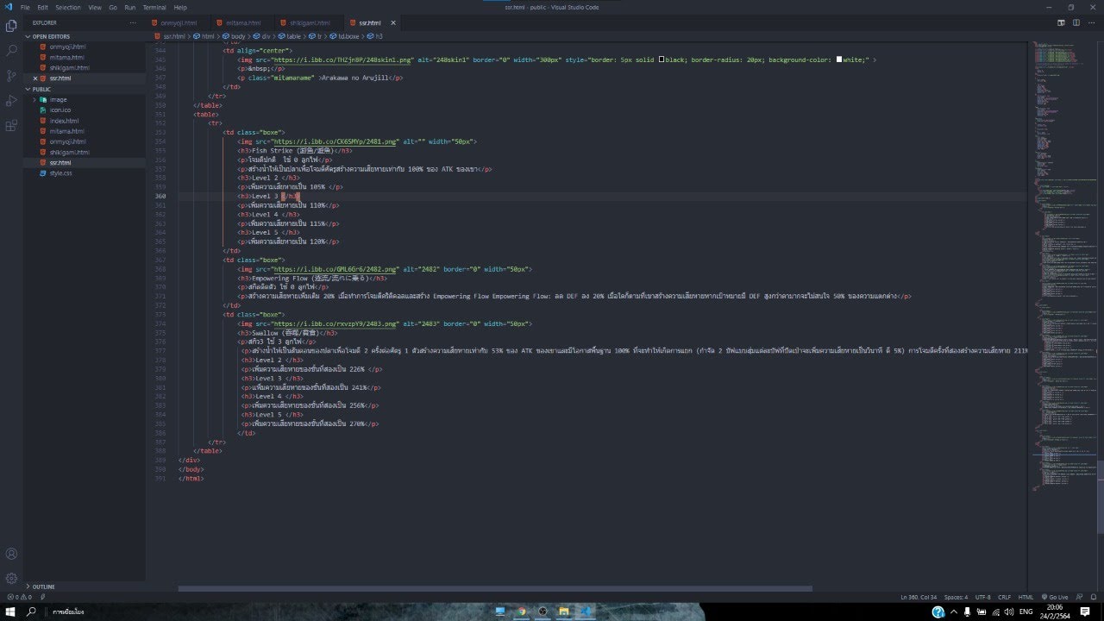Close the ssr.html editor tab
The height and width of the screenshot is (621, 1104).
click(393, 22)
